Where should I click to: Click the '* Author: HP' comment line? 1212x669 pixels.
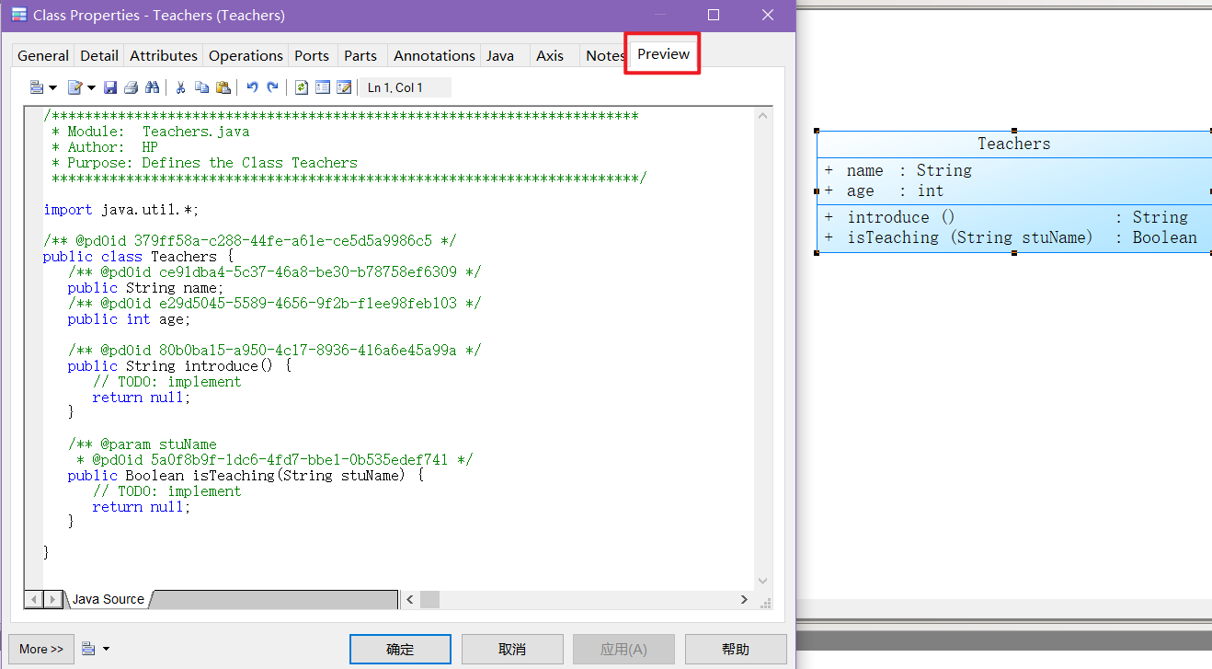coord(105,147)
